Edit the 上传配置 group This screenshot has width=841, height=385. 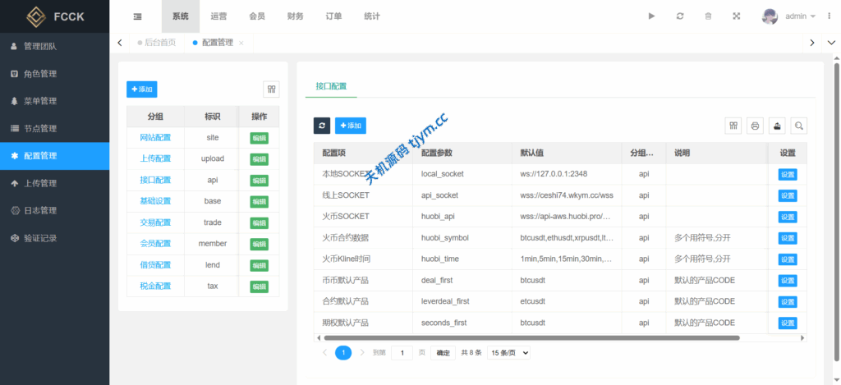click(259, 159)
